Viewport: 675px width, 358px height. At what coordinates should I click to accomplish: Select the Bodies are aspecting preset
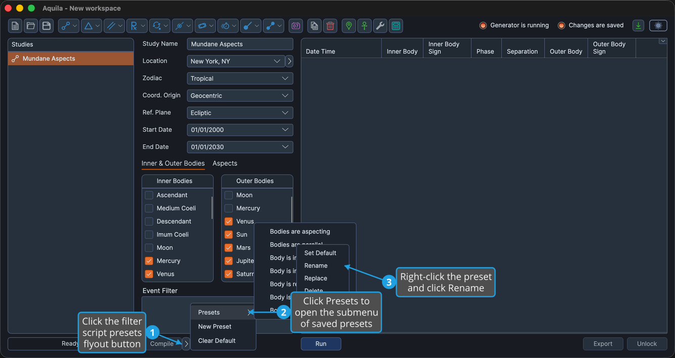pos(305,232)
